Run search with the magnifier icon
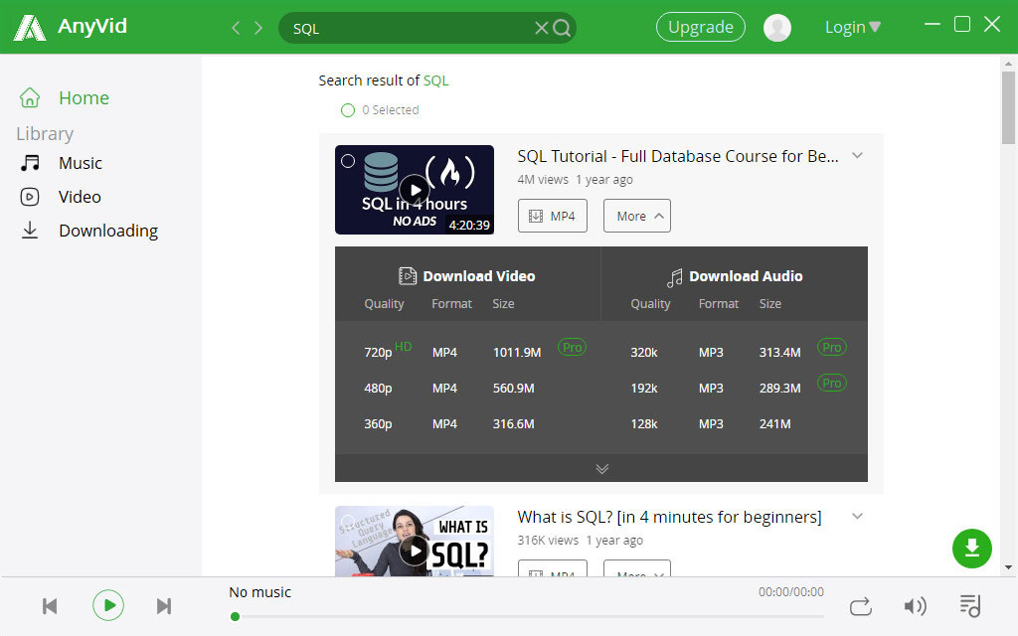The width and height of the screenshot is (1018, 636). (562, 28)
